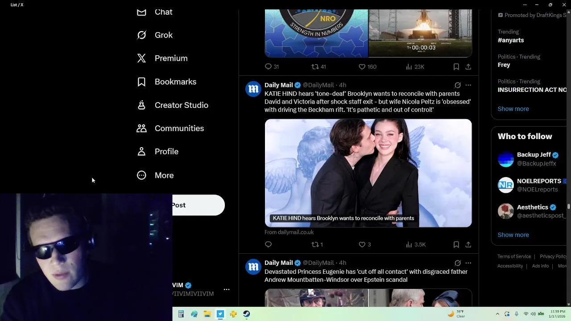Open the Chat sidebar item
This screenshot has height=321, width=571.
(154, 12)
